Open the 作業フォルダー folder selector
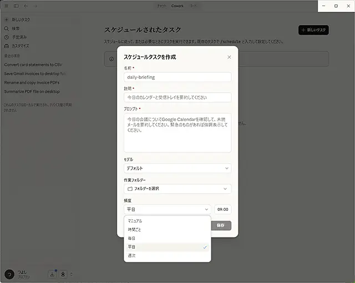 point(177,189)
